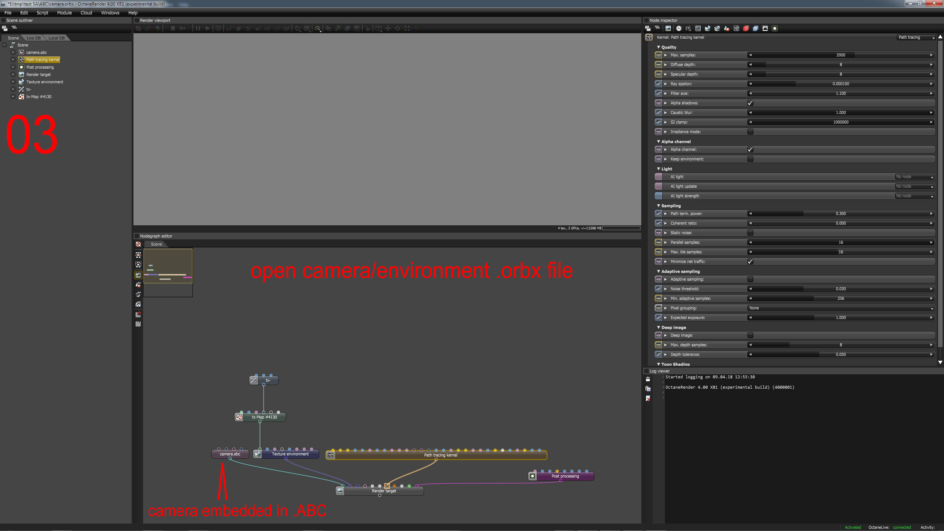
Task: Open post processing star icon in Node inspector
Action: pyautogui.click(x=774, y=28)
